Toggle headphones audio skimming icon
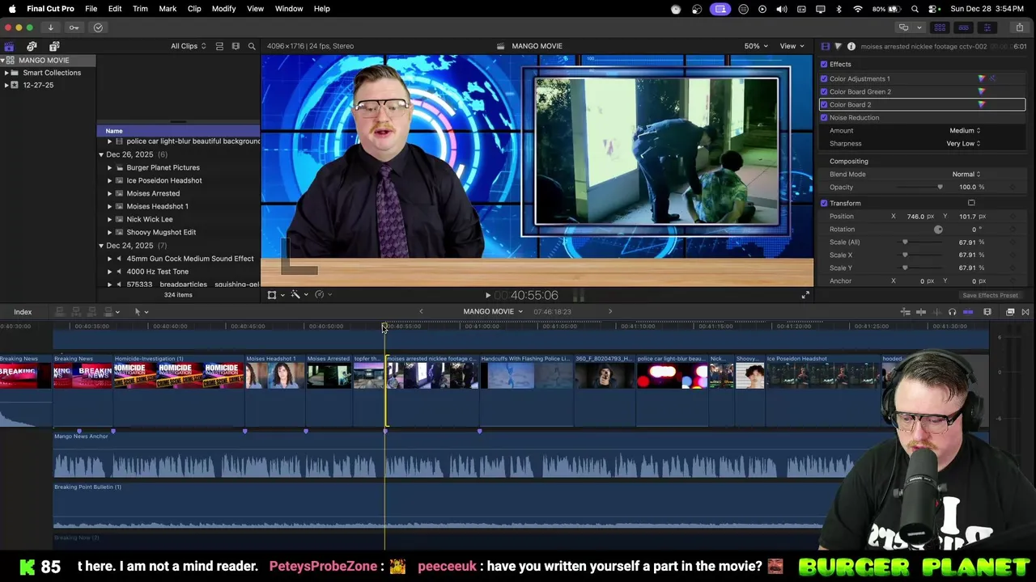Viewport: 1036px width, 582px height. [x=952, y=312]
